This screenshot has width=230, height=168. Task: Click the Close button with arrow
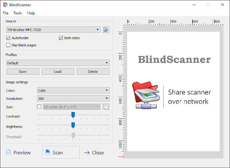[94, 153]
